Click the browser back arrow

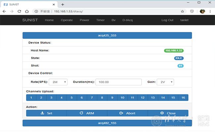pos(4,11)
